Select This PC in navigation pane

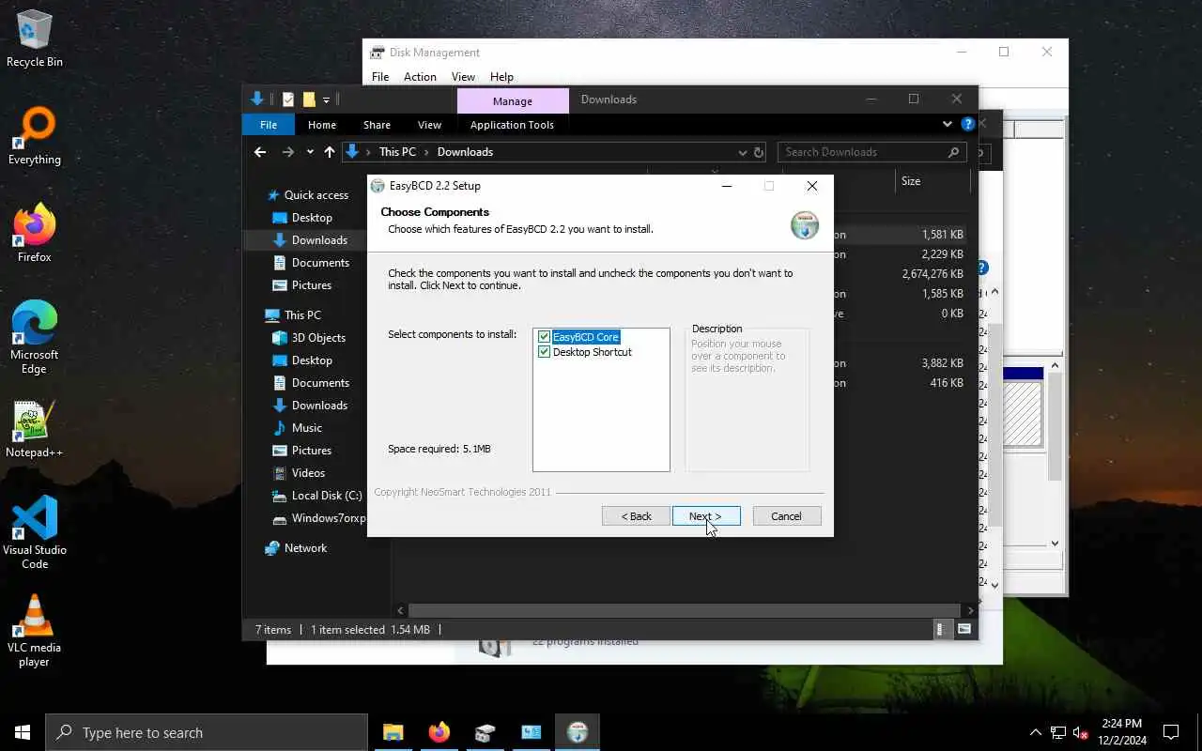click(x=302, y=315)
